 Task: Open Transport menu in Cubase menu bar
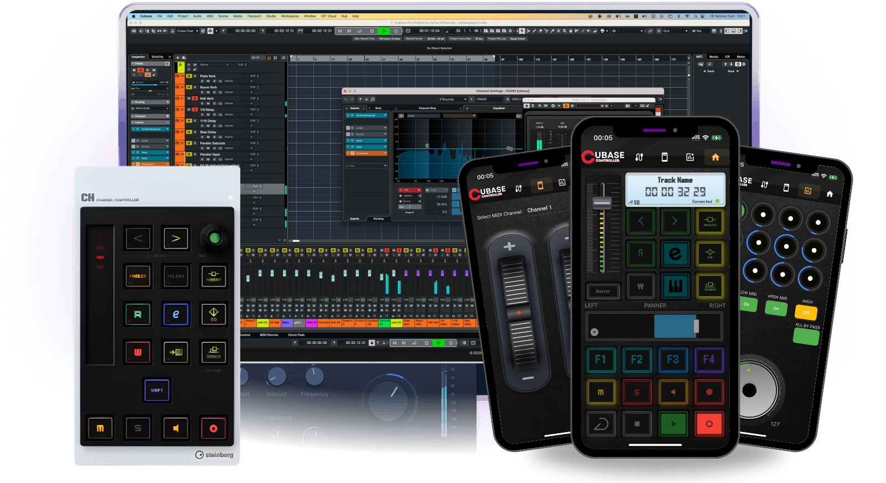pyautogui.click(x=254, y=16)
